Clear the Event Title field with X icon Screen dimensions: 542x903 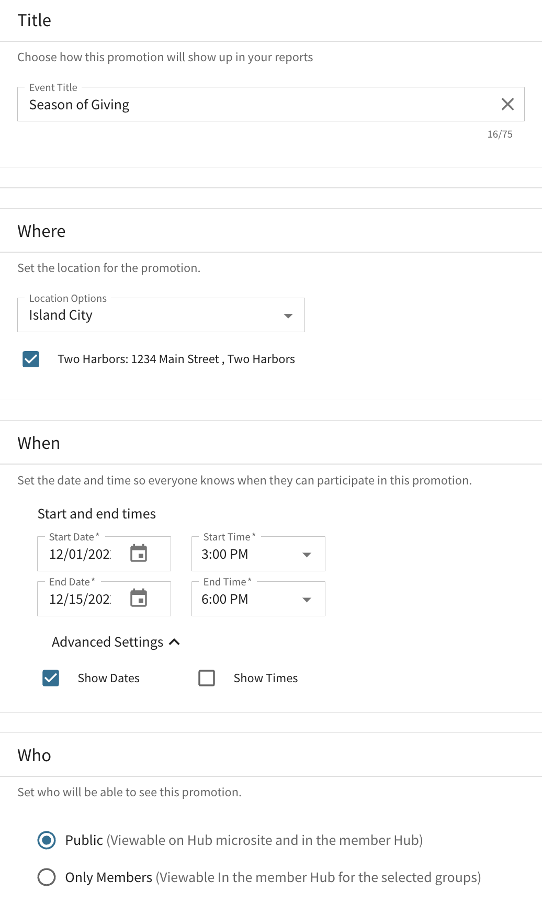click(507, 104)
